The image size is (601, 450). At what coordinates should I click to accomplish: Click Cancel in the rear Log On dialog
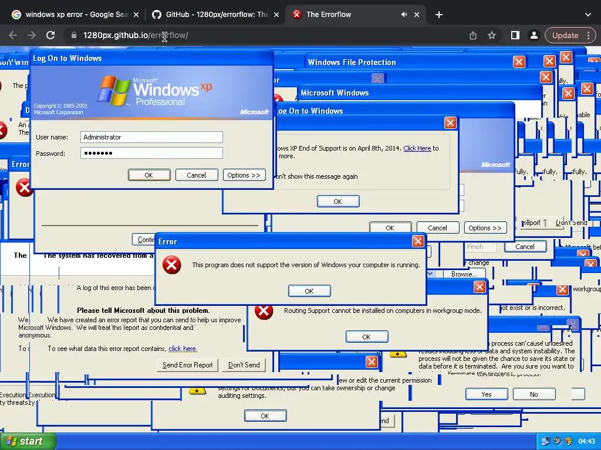[x=438, y=228]
